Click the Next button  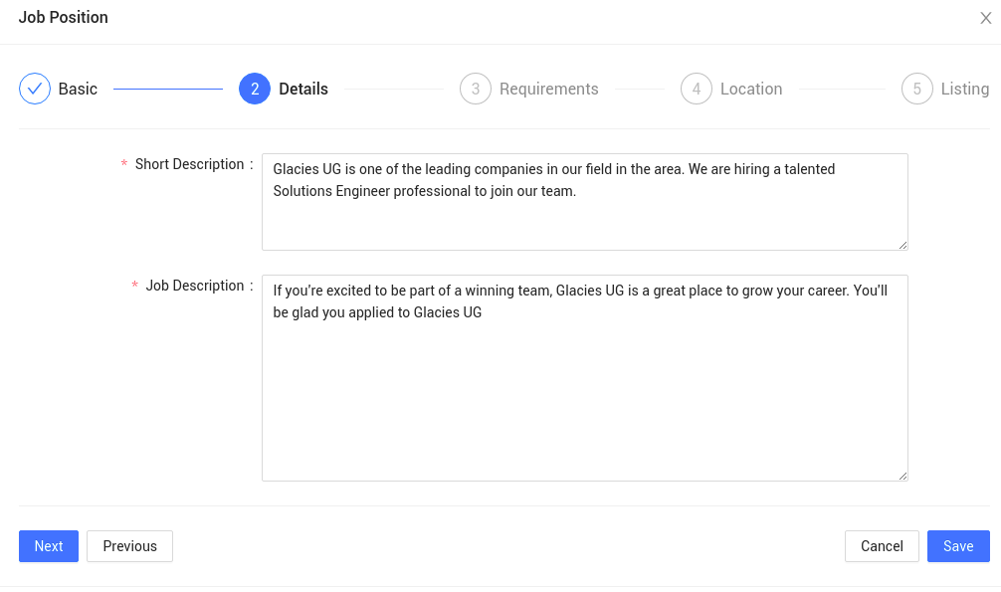(x=49, y=546)
